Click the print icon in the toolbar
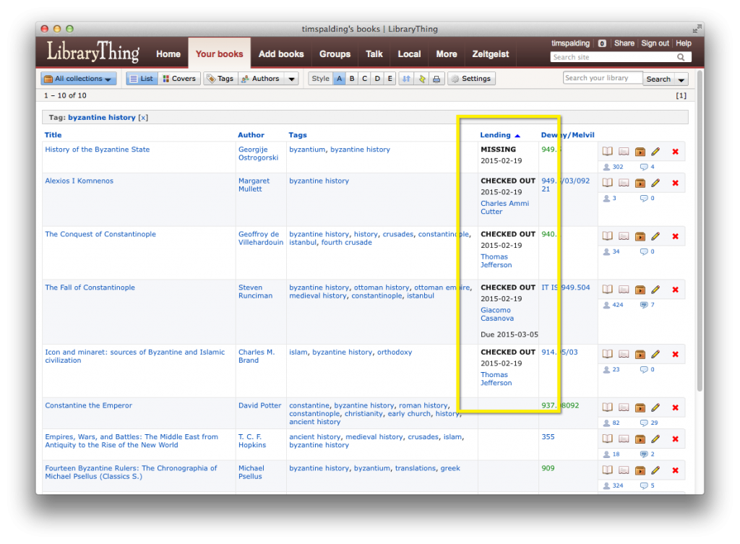The height and width of the screenshot is (544, 740). [436, 78]
